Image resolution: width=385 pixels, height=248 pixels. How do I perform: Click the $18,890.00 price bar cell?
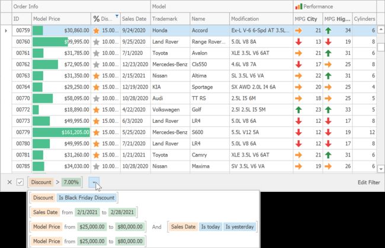tap(61, 110)
